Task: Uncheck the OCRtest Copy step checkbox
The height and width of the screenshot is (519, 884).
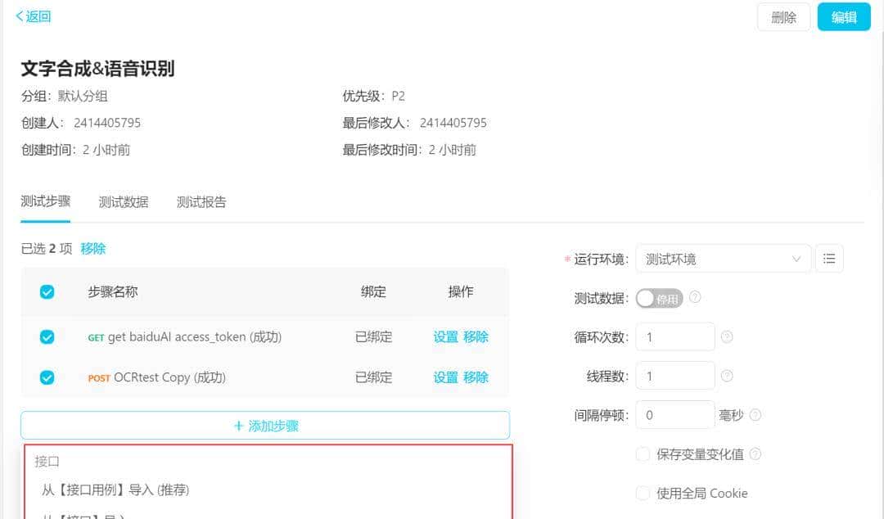Action: tap(47, 377)
